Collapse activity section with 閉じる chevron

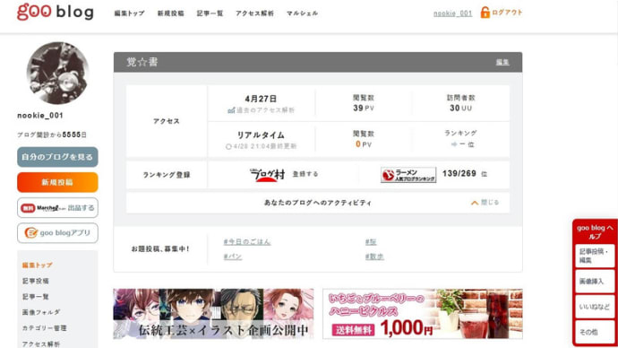pyautogui.click(x=475, y=203)
